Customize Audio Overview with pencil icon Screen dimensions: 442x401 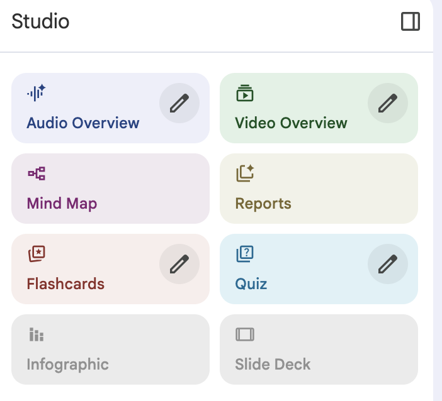(x=179, y=103)
